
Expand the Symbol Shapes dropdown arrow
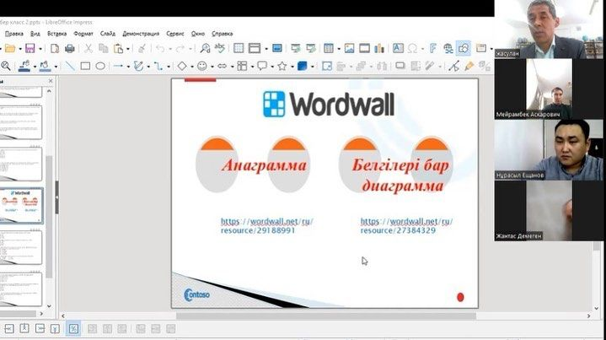212,67
